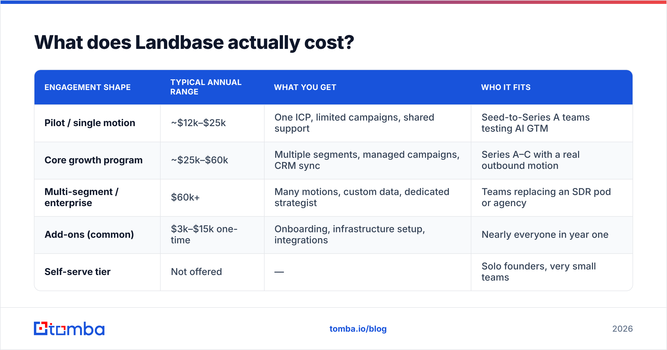Select the 'What You Get' column header
Image resolution: width=667 pixels, height=350 pixels.
305,87
